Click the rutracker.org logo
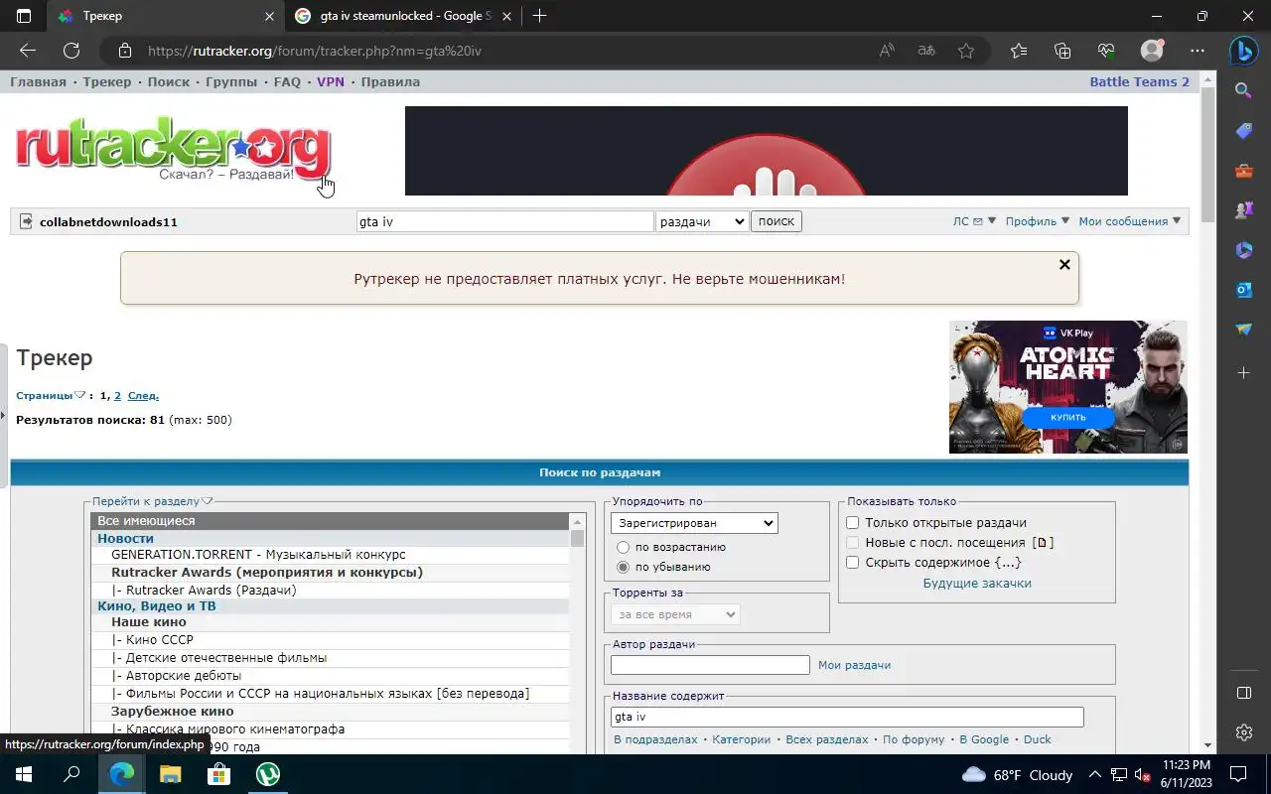1271x794 pixels. point(173,151)
